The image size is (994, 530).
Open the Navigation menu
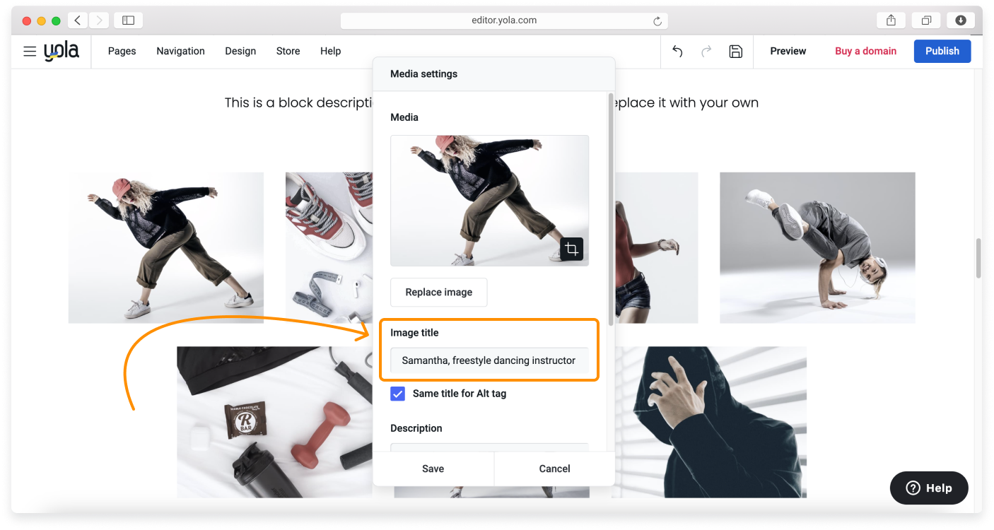[x=180, y=51]
